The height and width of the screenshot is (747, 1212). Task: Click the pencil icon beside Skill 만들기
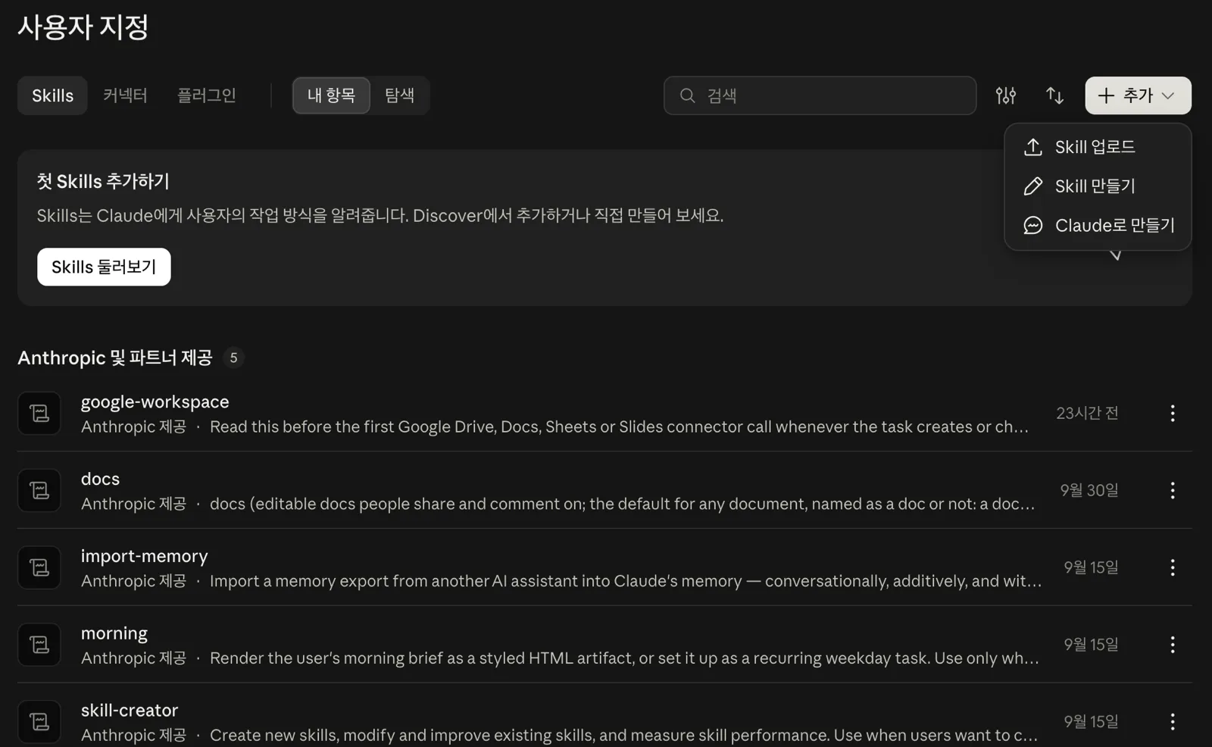1033,186
